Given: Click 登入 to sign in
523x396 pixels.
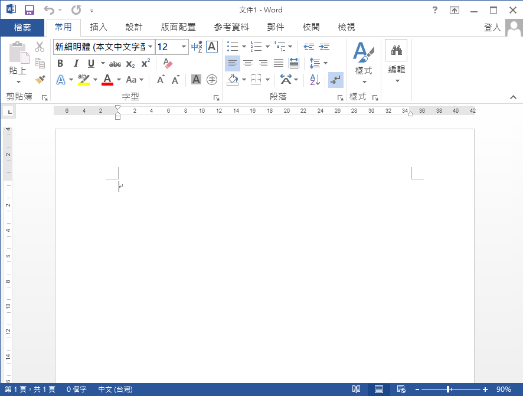Looking at the screenshot, I should point(492,27).
